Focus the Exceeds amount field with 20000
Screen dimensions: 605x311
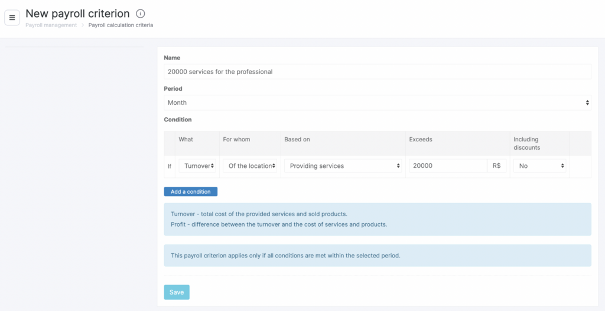coord(448,166)
